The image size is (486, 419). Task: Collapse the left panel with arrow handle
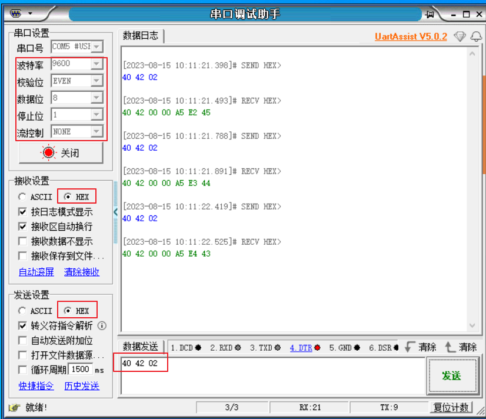point(115,212)
